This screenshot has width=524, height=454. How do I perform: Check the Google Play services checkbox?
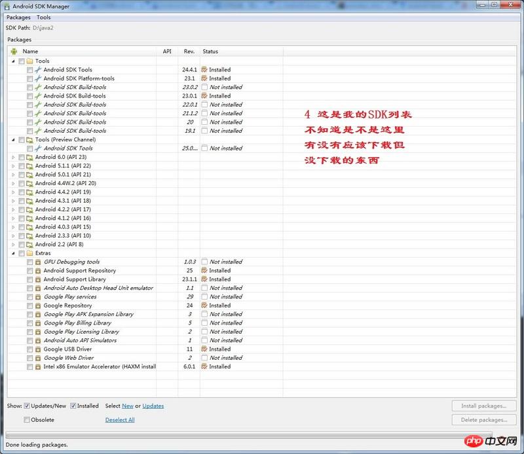coord(29,297)
